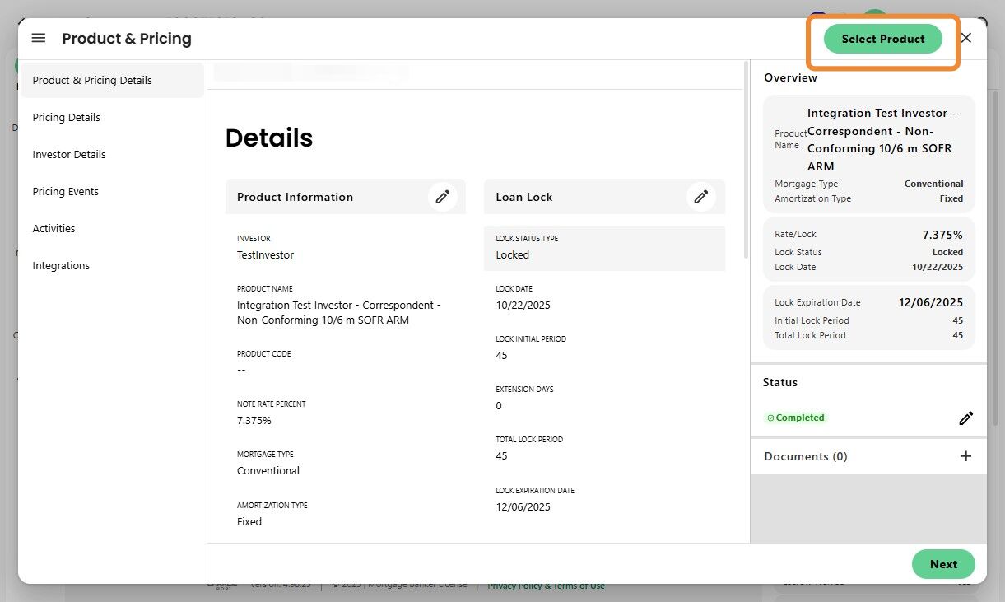This screenshot has height=602, width=1005.
Task: Close the Product & Pricing dialog
Action: [x=966, y=38]
